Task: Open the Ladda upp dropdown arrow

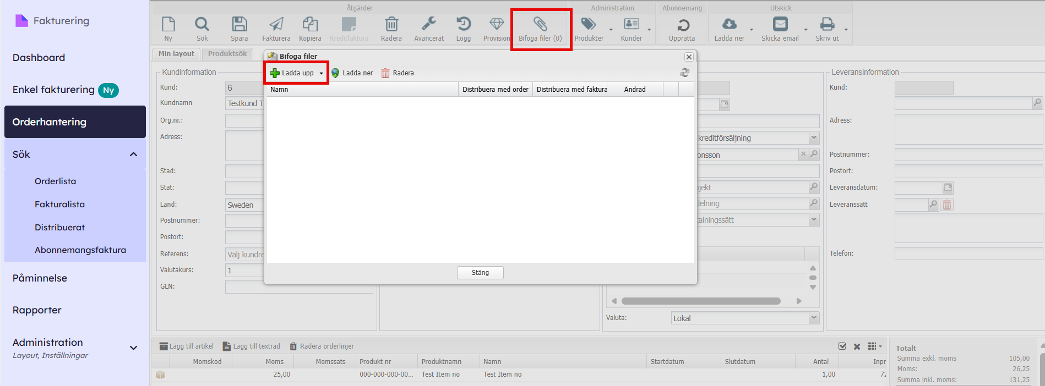Action: click(x=322, y=73)
